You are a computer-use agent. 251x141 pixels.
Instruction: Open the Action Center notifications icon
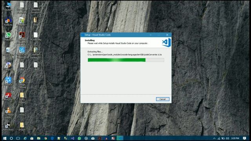pos(244,138)
